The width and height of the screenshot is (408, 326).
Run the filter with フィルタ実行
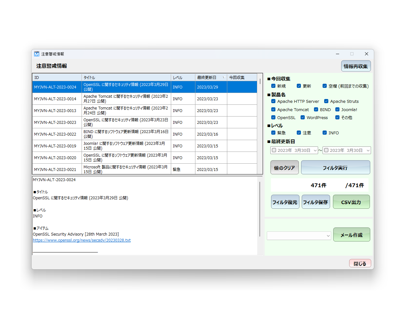click(336, 167)
